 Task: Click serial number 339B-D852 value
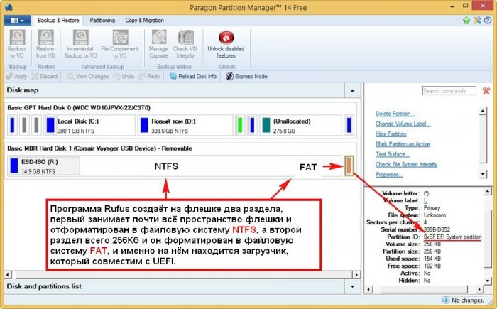coord(437,229)
